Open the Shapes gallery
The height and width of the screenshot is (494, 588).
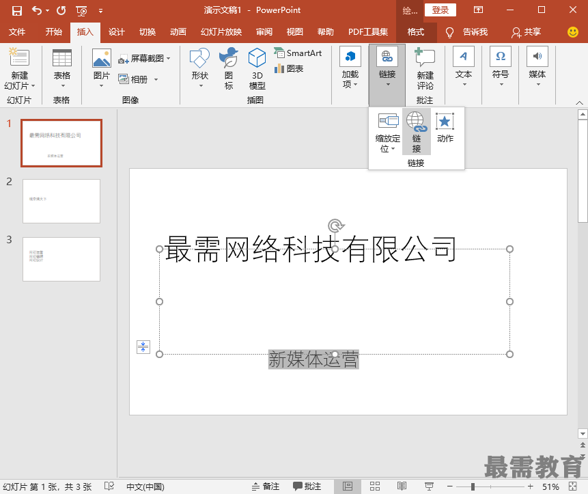(199, 68)
